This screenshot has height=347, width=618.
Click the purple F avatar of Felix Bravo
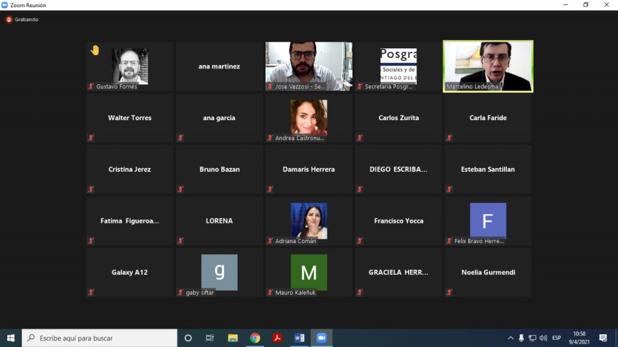point(488,221)
